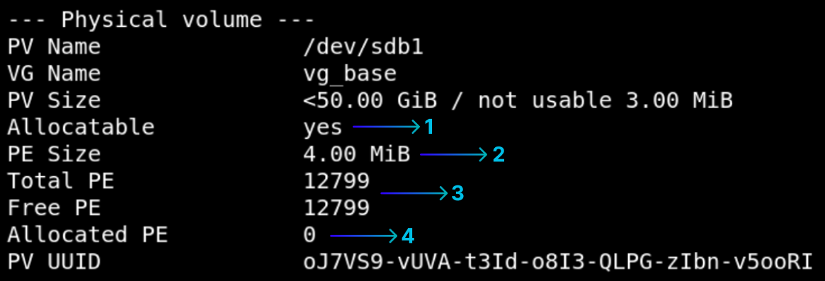Click the annotation number 4 marker
The height and width of the screenshot is (281, 825).
point(408,236)
